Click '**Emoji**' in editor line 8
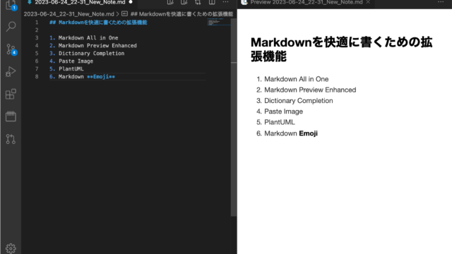 101,77
